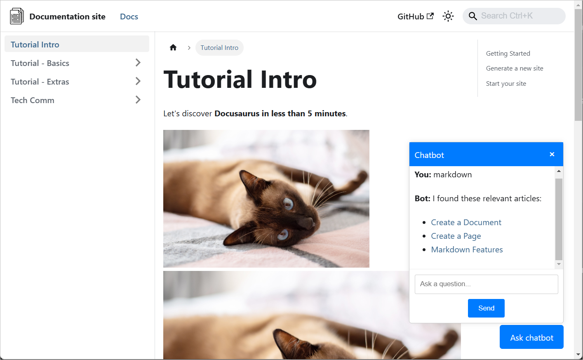Go to Documentation site home title
The width and height of the screenshot is (583, 360).
68,16
